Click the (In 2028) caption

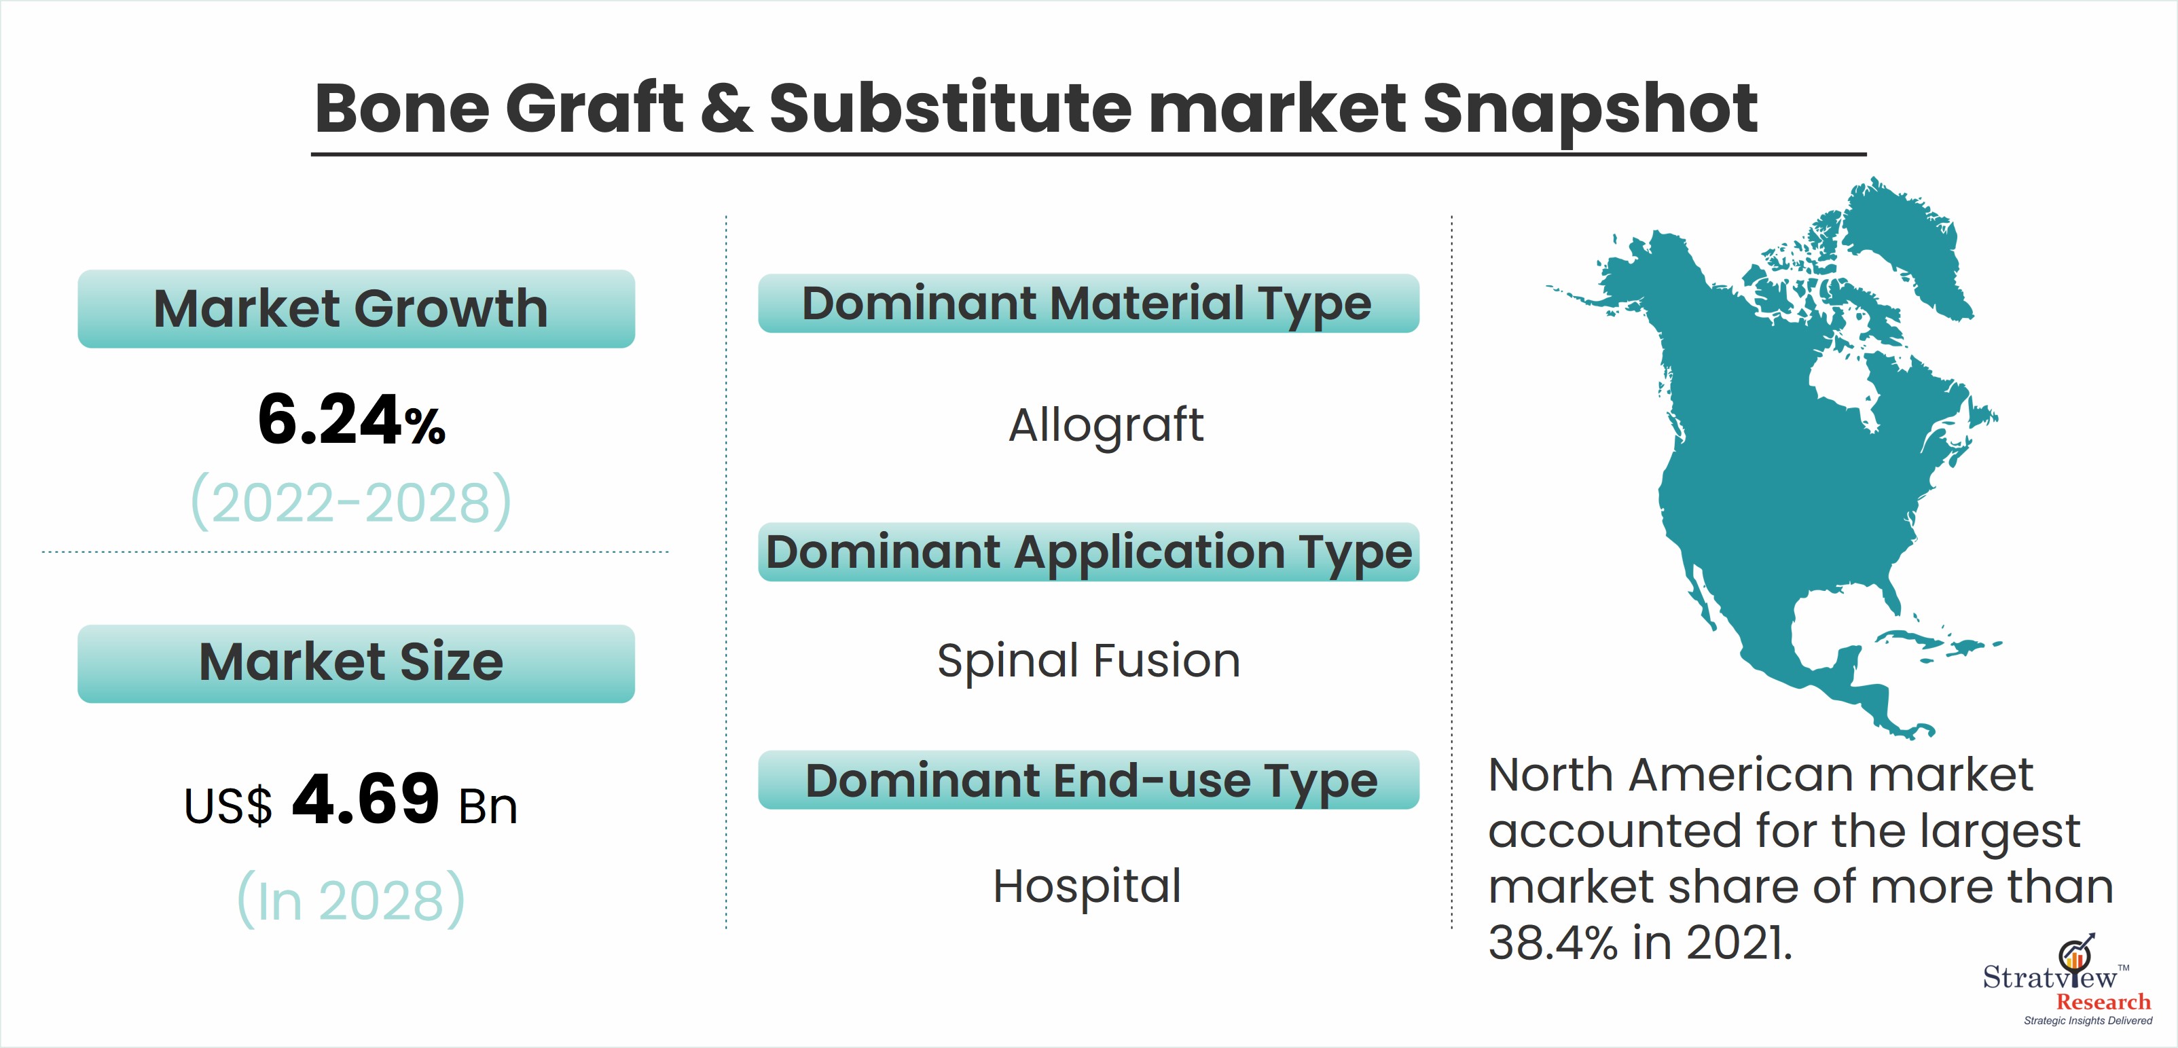tap(352, 899)
